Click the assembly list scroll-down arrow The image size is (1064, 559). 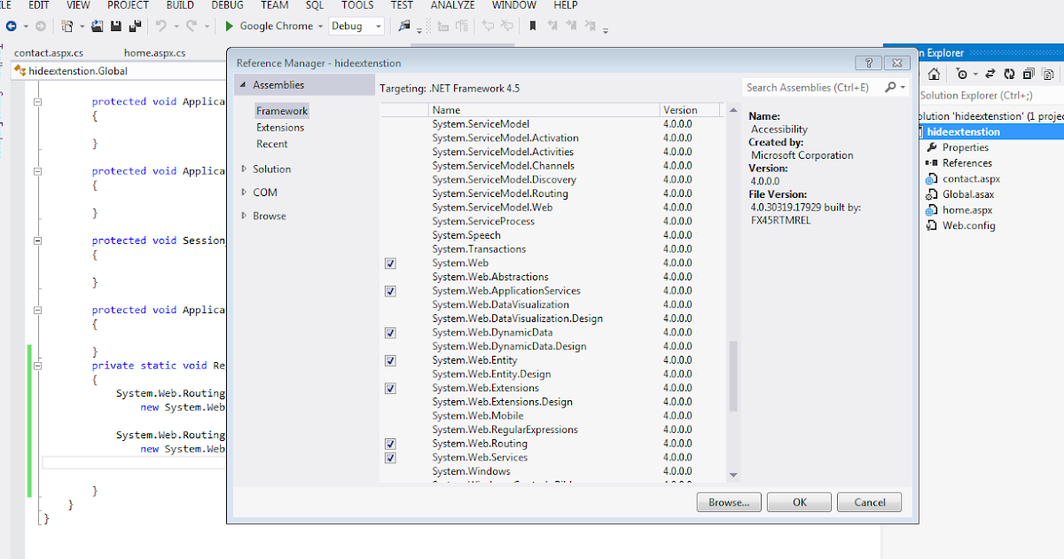tap(733, 476)
